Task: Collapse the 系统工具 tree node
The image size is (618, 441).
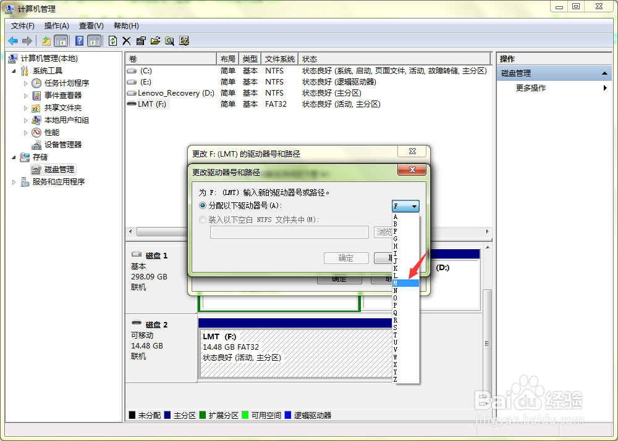Action: (14, 71)
